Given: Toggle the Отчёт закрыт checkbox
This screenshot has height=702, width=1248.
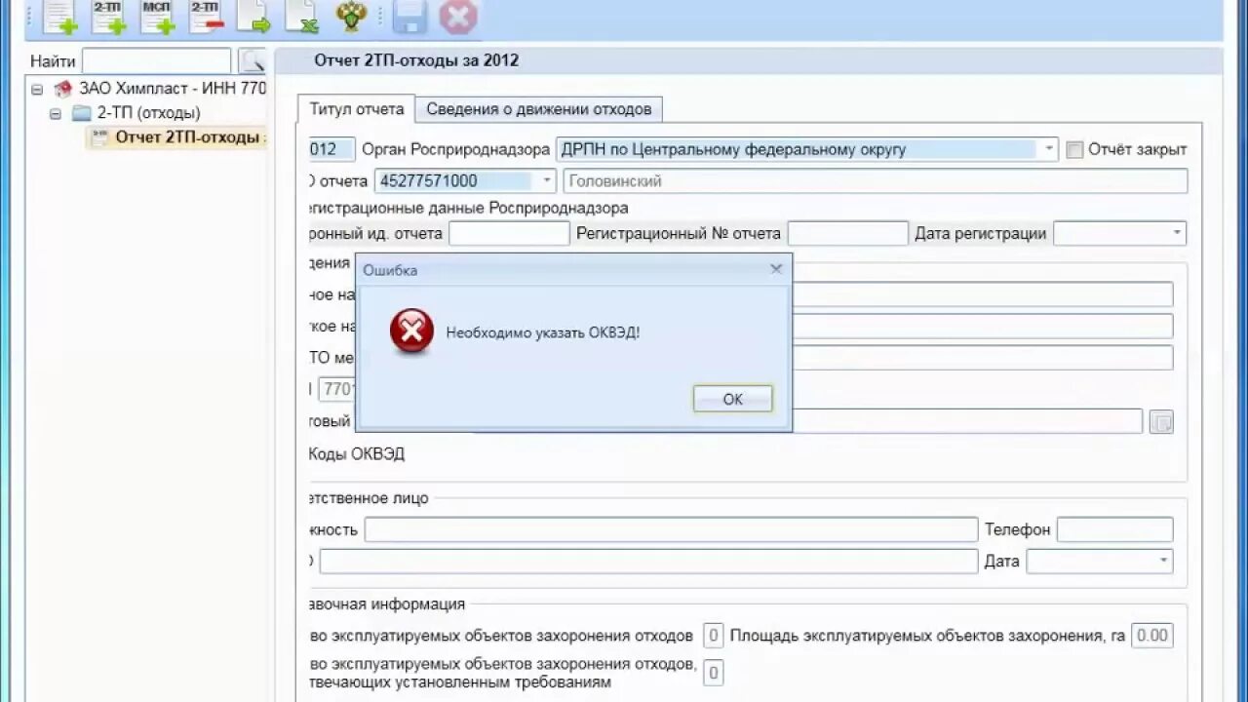Looking at the screenshot, I should [1074, 150].
